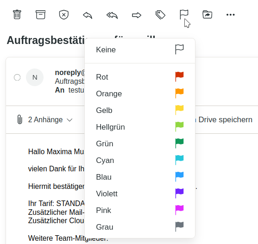
Task: Click the recipient name after An
Action: [x=76, y=90]
